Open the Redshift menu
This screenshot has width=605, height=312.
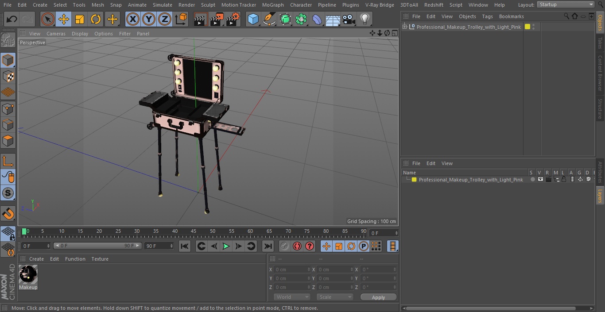[x=434, y=5]
